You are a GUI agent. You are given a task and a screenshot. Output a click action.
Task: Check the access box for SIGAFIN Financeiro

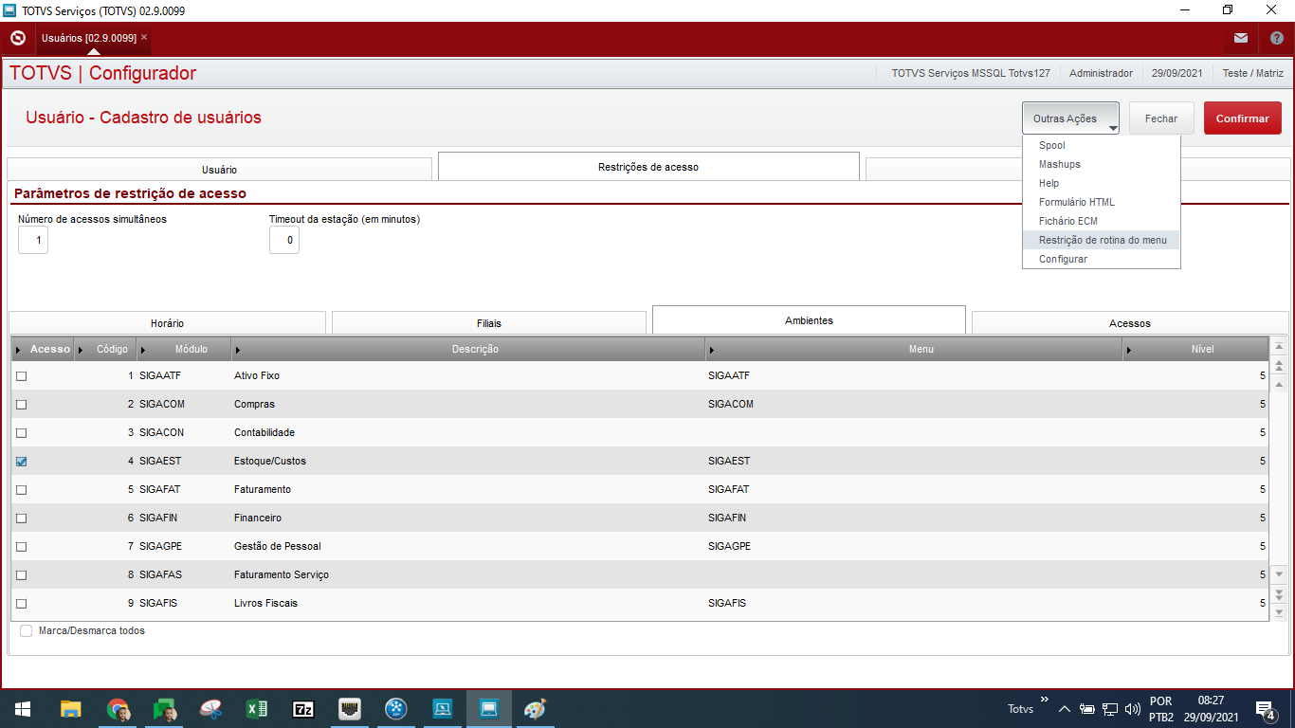(22, 519)
